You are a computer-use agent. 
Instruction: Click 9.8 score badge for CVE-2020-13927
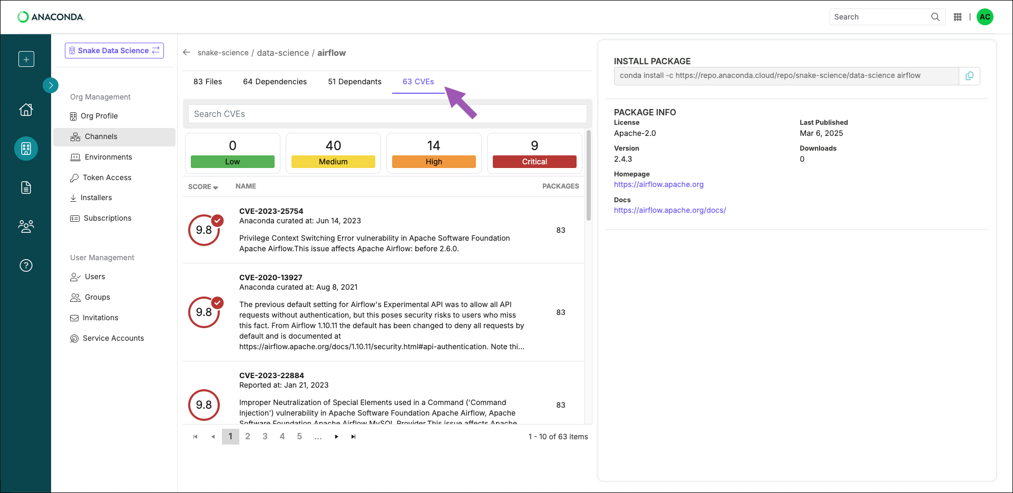click(x=204, y=312)
